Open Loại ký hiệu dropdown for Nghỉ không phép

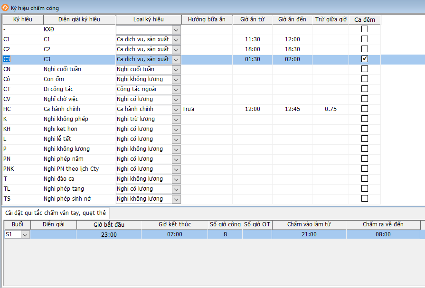coord(176,120)
